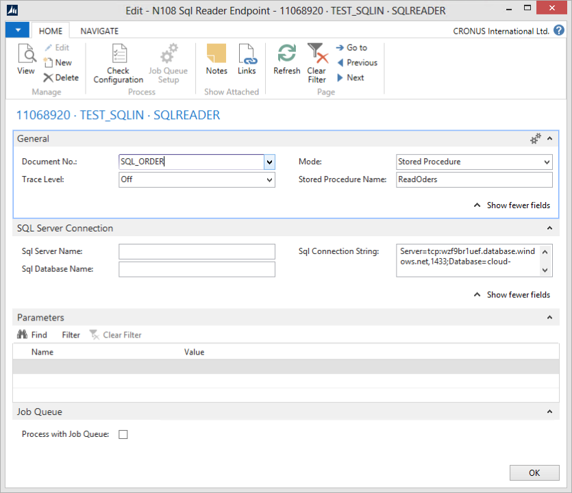Viewport: 572px width, 493px height.
Task: Click the Sql Server Name field
Action: point(197,251)
